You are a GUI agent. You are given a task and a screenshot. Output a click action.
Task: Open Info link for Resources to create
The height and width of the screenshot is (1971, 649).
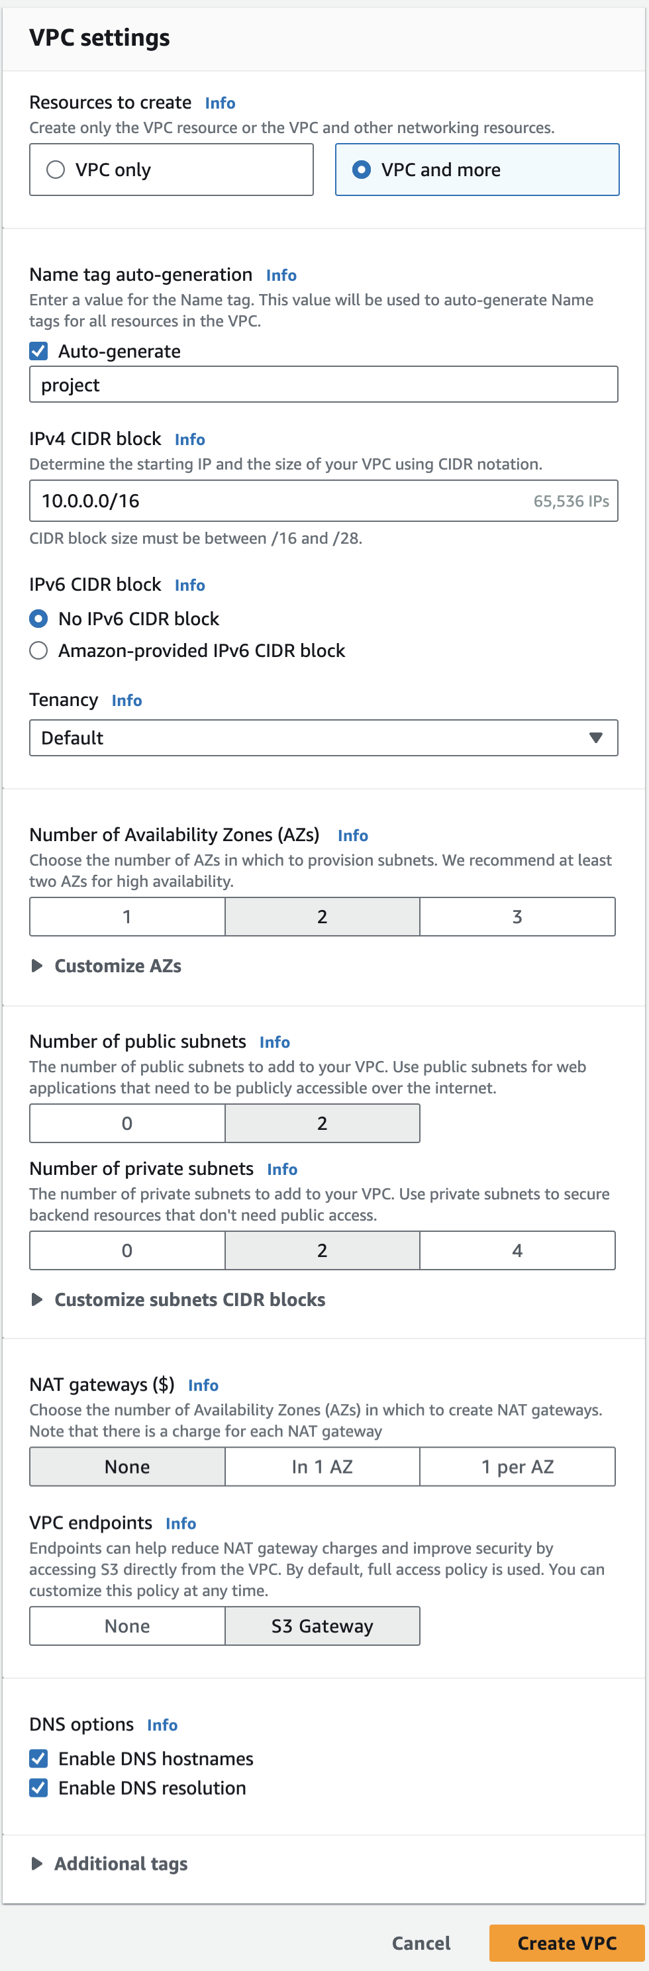(220, 103)
